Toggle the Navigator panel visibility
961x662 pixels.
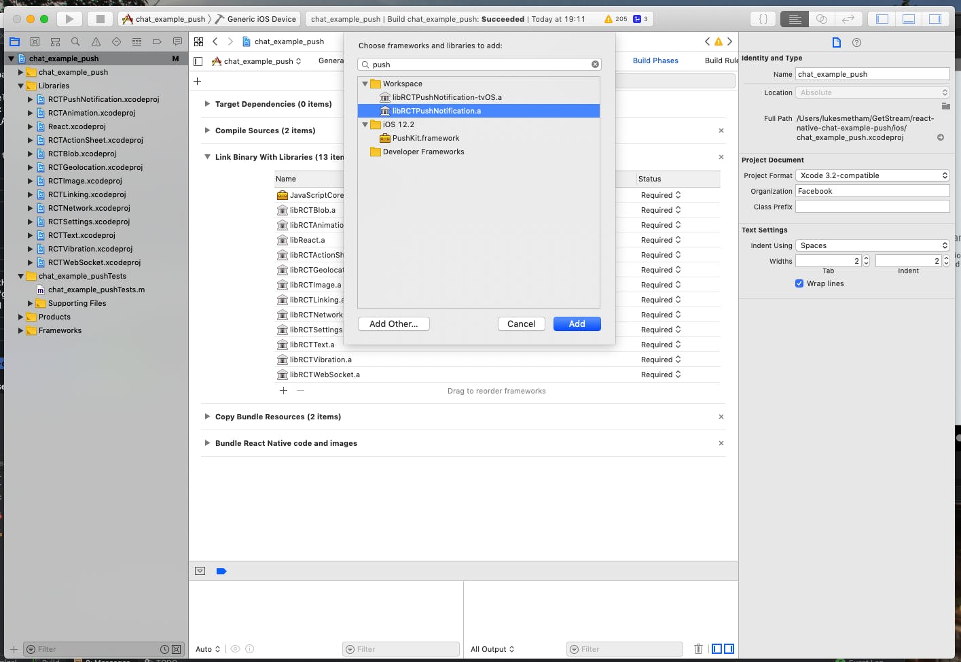[882, 19]
